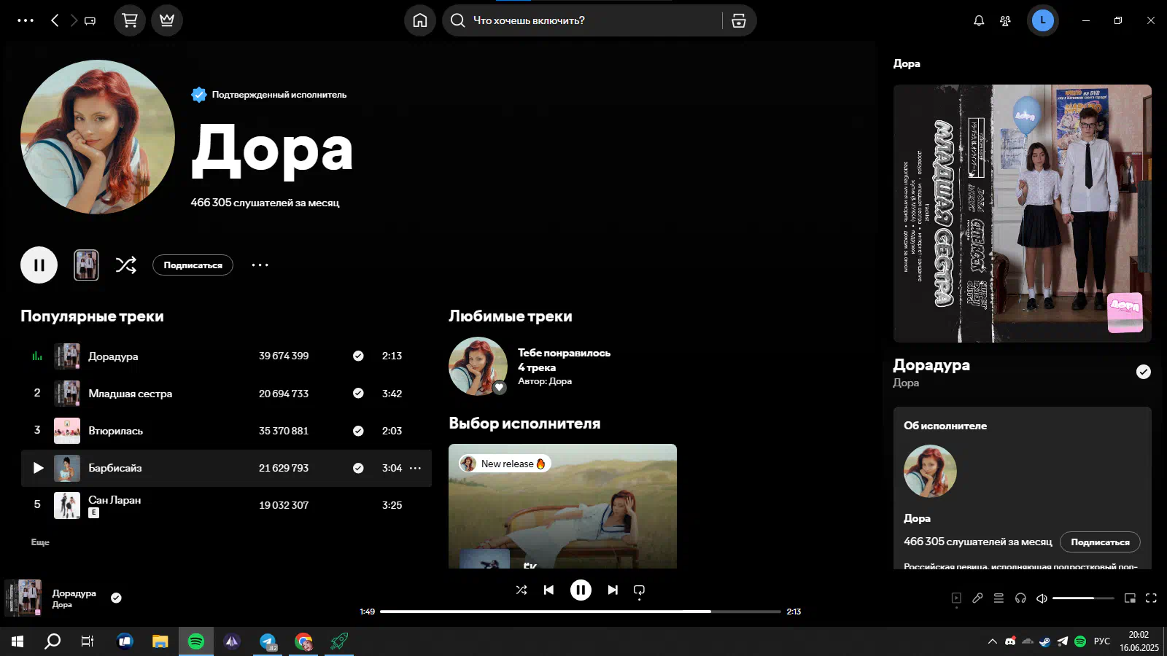Toggle Now Playing view icon
Image resolution: width=1167 pixels, height=656 pixels.
956,598
